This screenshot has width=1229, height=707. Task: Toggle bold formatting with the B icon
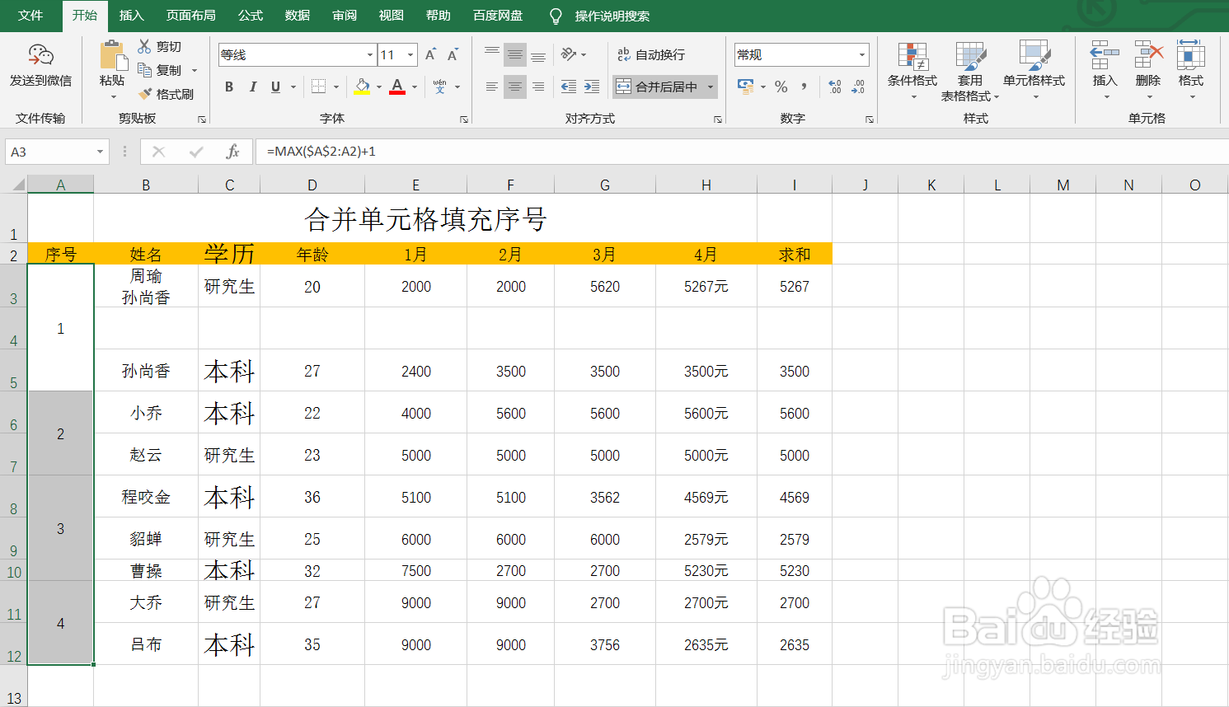pyautogui.click(x=229, y=87)
